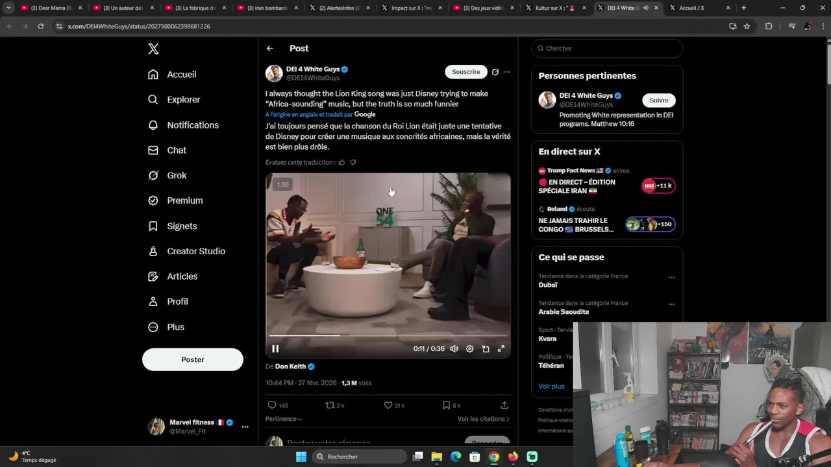Click the X logo in sidebar
This screenshot has width=831, height=467.
click(x=153, y=49)
